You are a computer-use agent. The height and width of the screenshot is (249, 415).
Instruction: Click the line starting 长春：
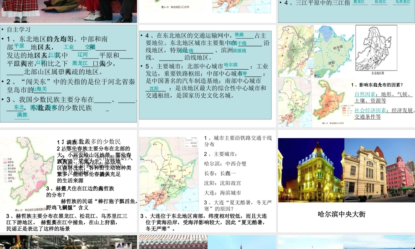click(220, 173)
